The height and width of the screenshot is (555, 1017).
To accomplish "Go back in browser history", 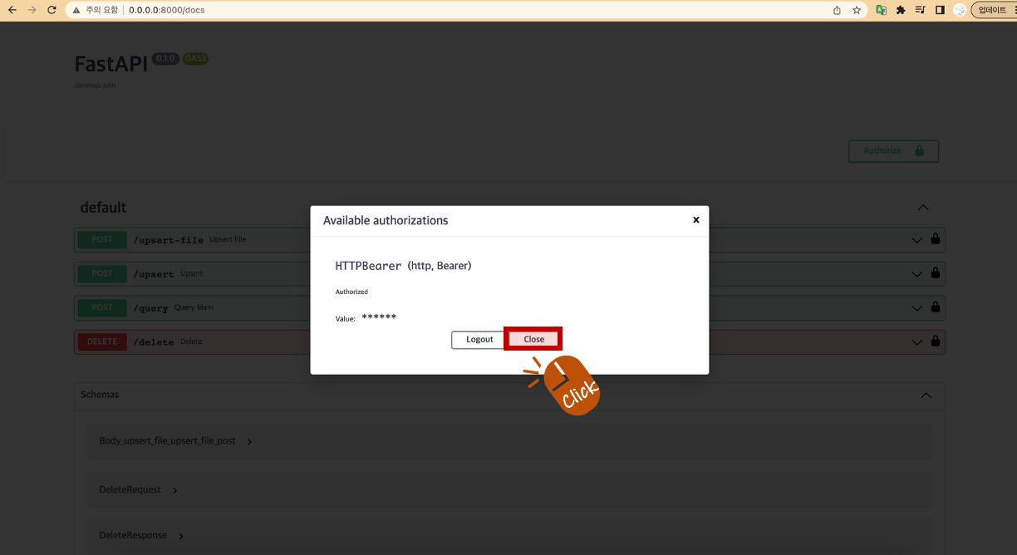I will pos(12,10).
